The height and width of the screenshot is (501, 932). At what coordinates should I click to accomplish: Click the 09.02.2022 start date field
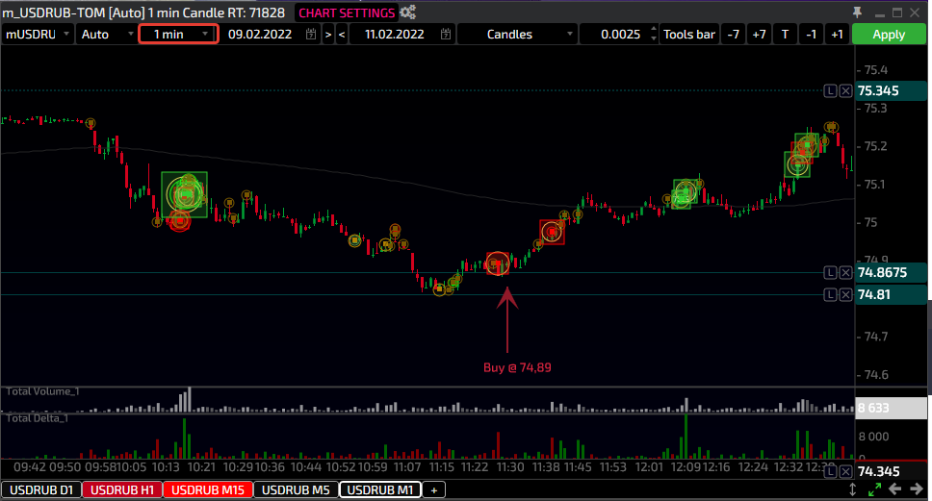click(260, 35)
